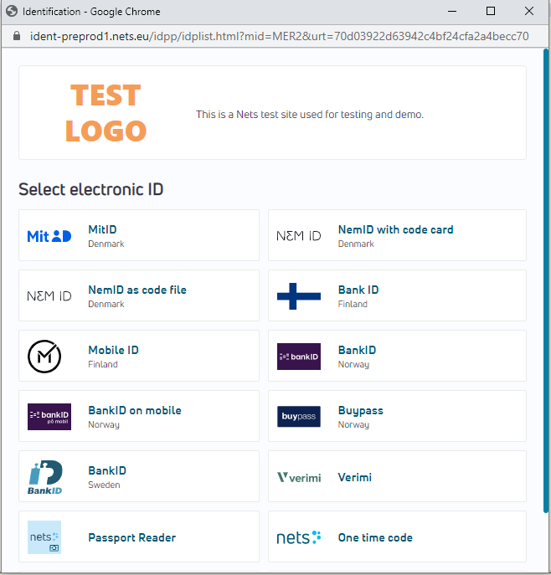Select Bank ID Finland option

397,295
